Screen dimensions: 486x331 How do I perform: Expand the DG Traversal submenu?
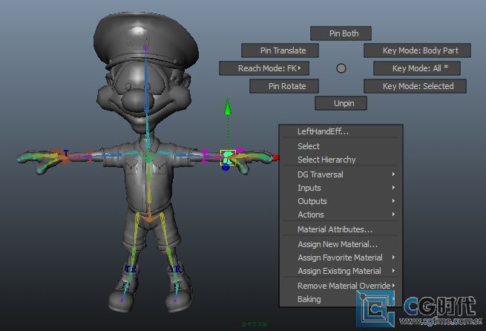tap(341, 174)
